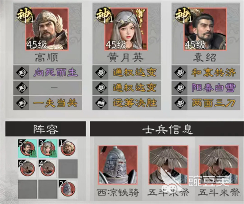244x204 pixels.
Task: Open the 阳春白雪 skill
Action: click(x=213, y=88)
